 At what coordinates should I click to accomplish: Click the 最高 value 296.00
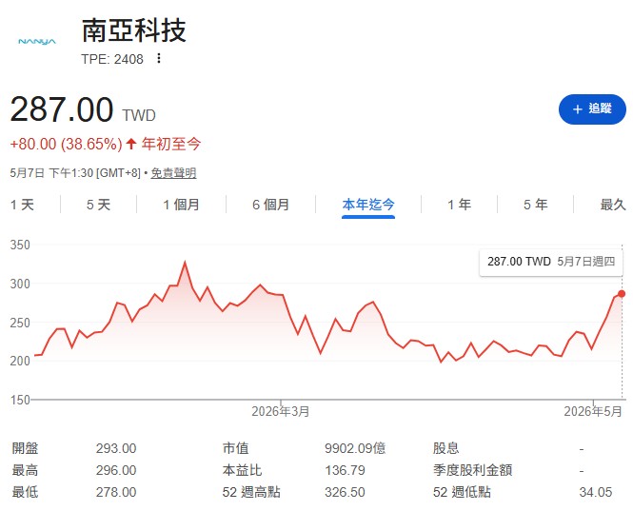(x=116, y=470)
